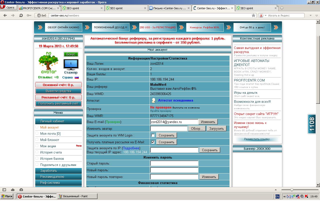This screenshot has height=215, width=320.
Task: Click the Загрузить avatar upload button
Action: pos(216,128)
